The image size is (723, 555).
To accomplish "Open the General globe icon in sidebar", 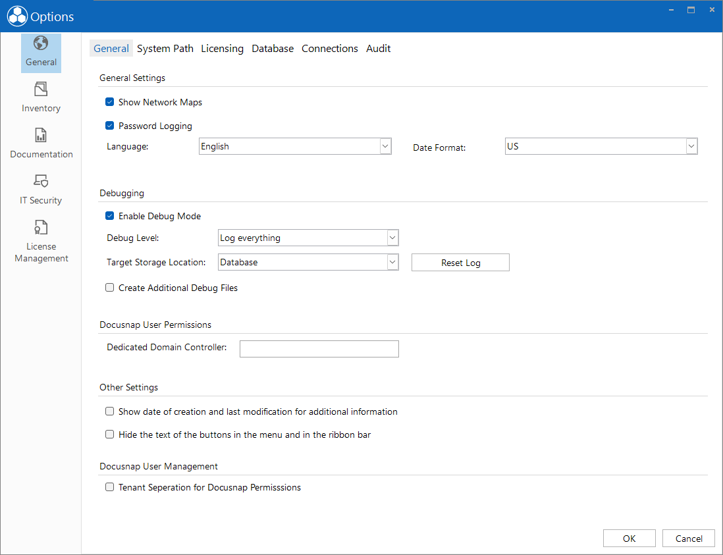I will (41, 43).
